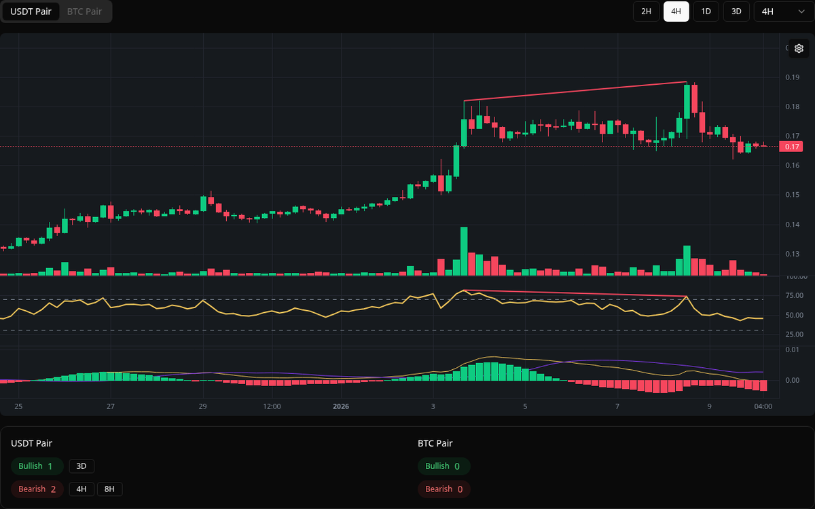
Task: Click the divergence line on the RSI panel
Action: (x=577, y=293)
